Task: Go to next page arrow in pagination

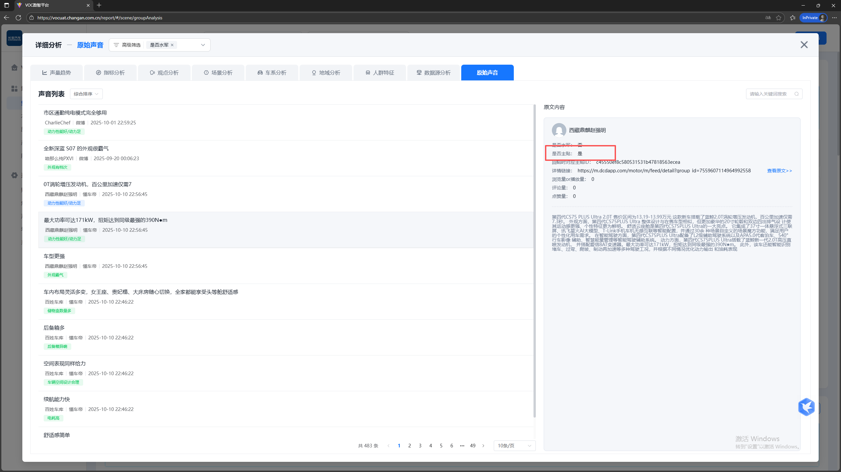Action: click(483, 446)
